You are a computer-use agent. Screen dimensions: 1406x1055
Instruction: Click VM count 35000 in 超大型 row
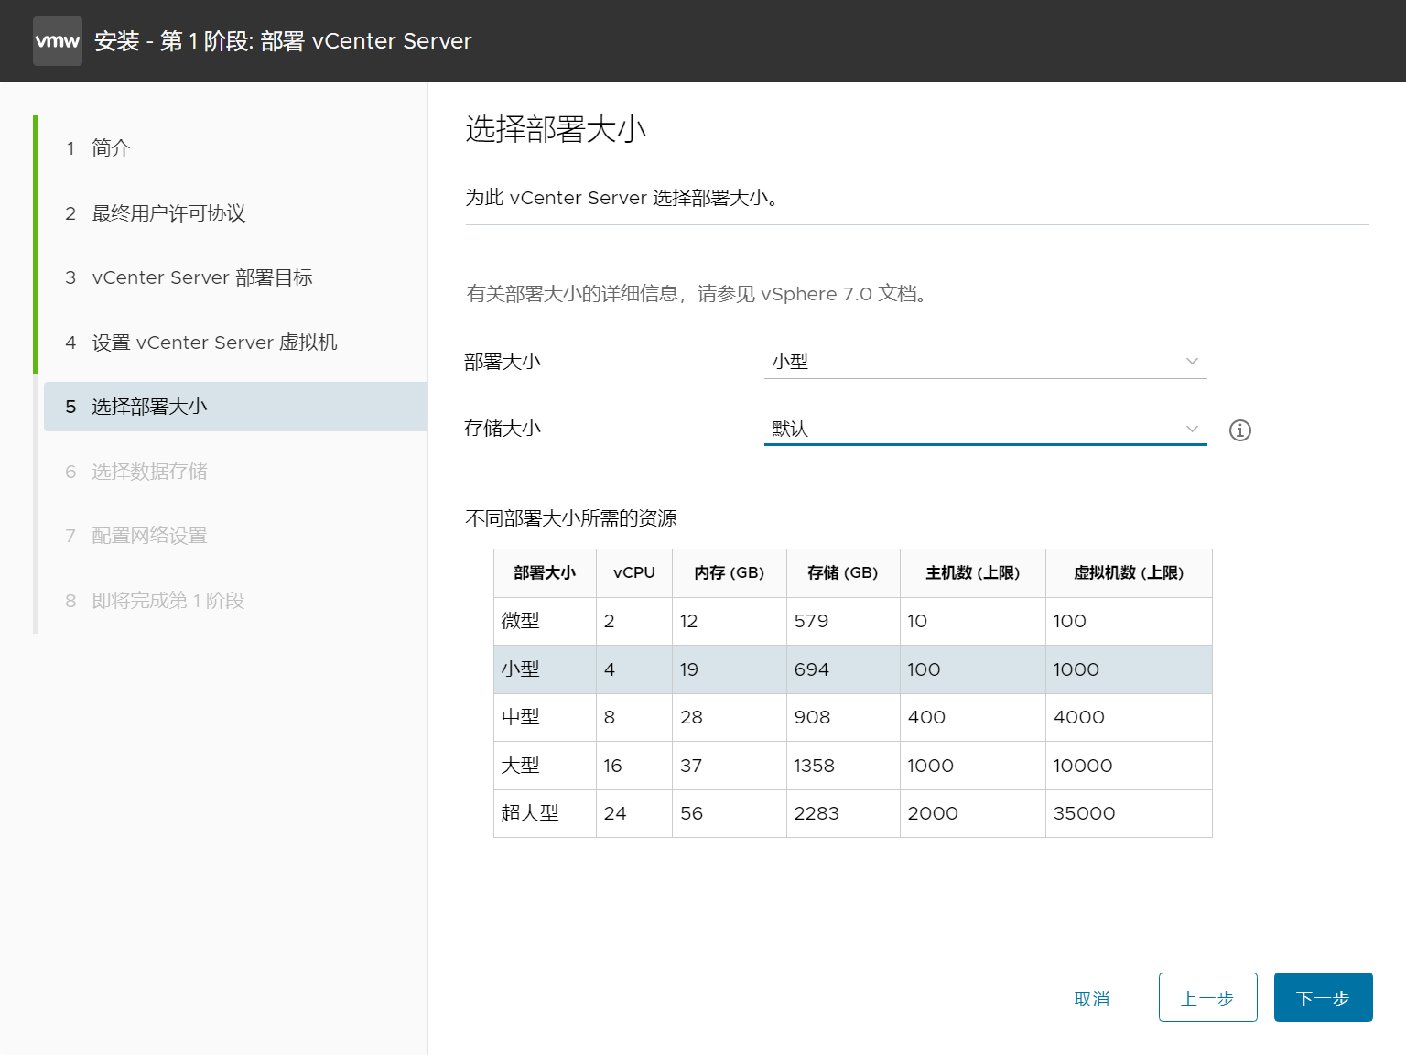(1084, 813)
